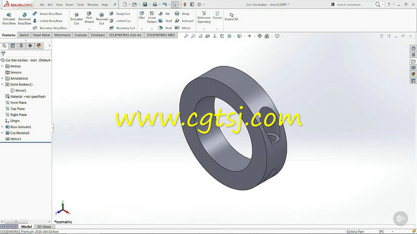417x234 pixels.
Task: Select the Front Plane item
Action: [16, 102]
